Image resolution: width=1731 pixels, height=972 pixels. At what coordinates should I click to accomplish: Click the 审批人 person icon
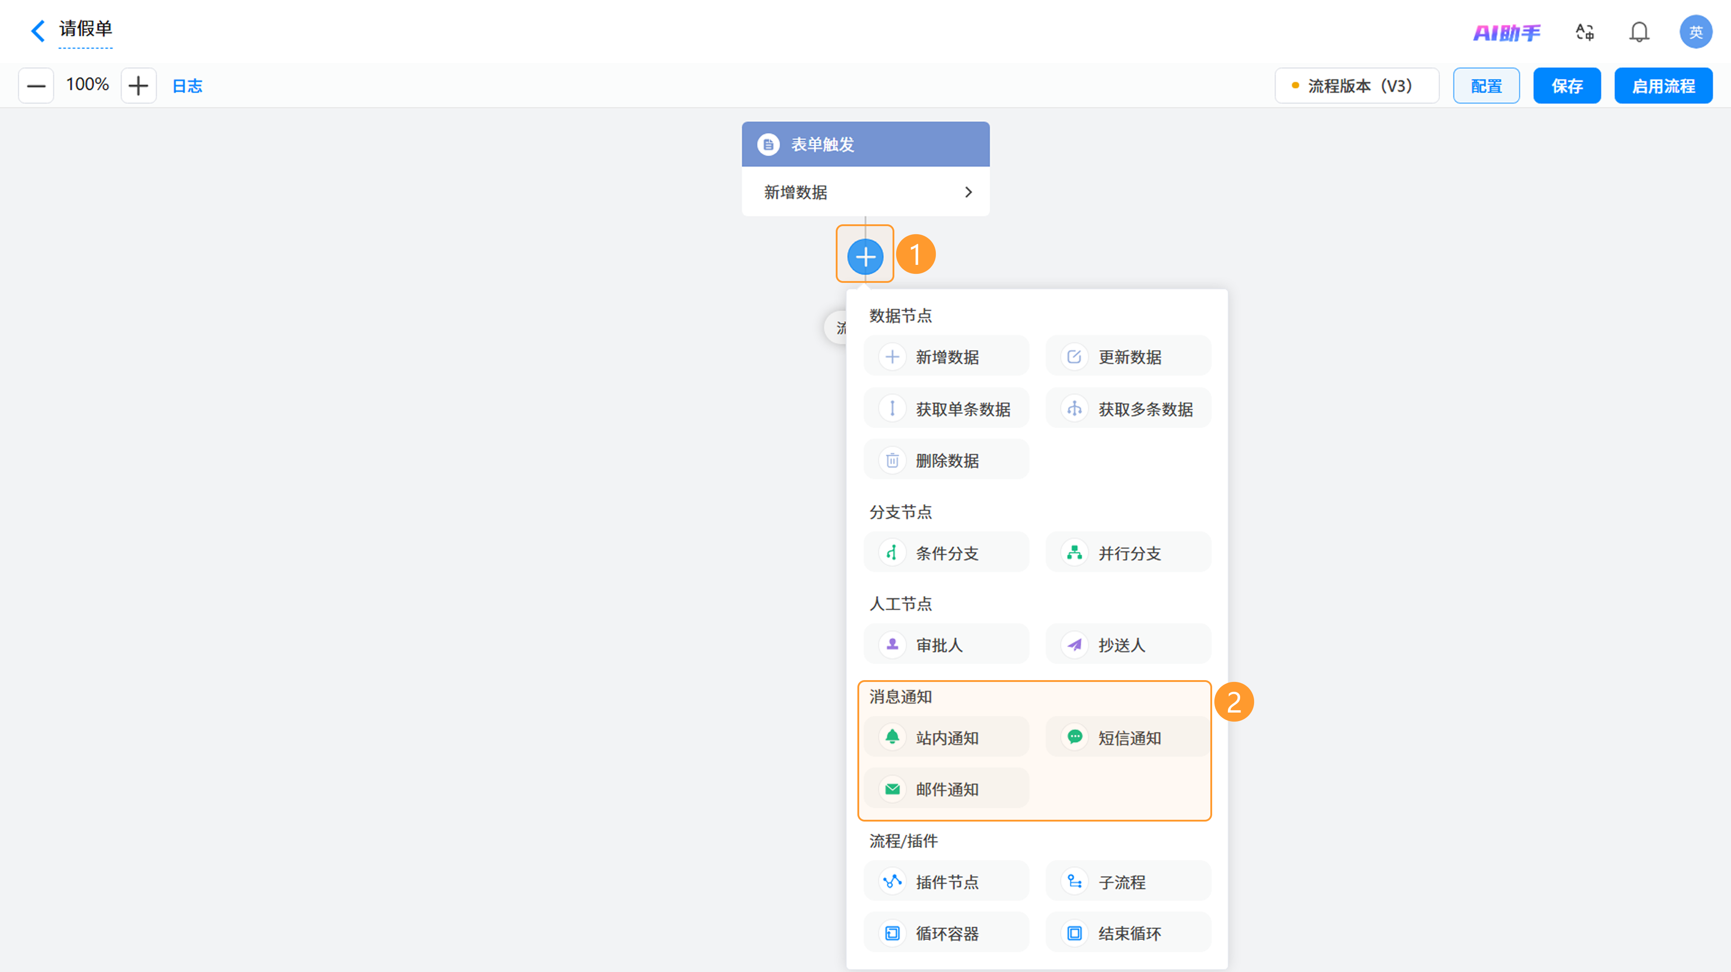pos(893,645)
